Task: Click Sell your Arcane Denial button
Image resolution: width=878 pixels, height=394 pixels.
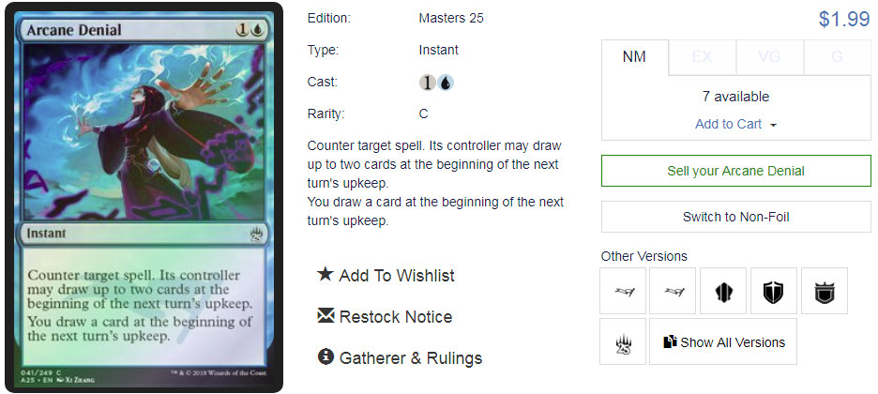Action: click(x=735, y=171)
